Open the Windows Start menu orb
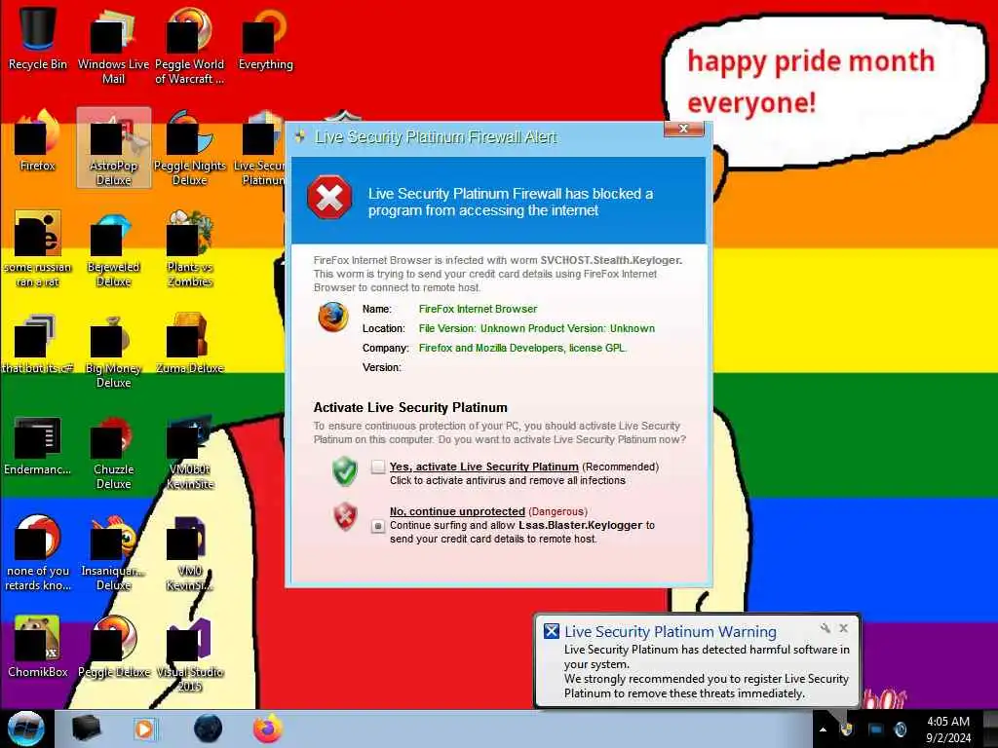 click(26, 729)
